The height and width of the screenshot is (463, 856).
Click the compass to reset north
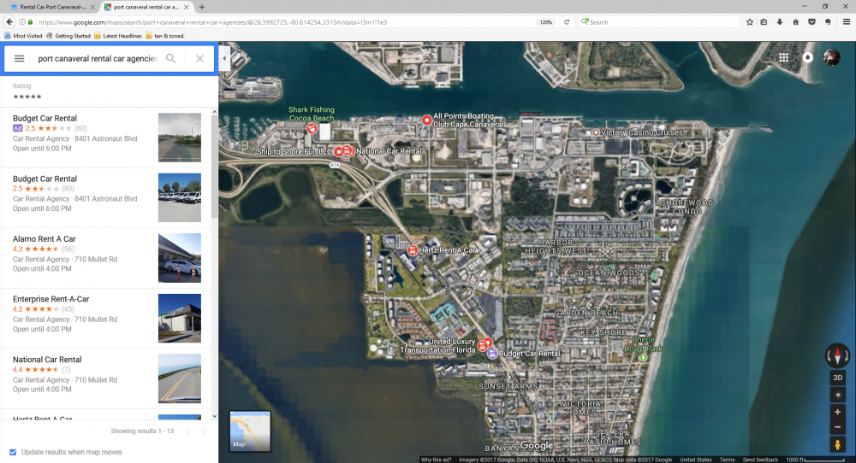pos(837,355)
